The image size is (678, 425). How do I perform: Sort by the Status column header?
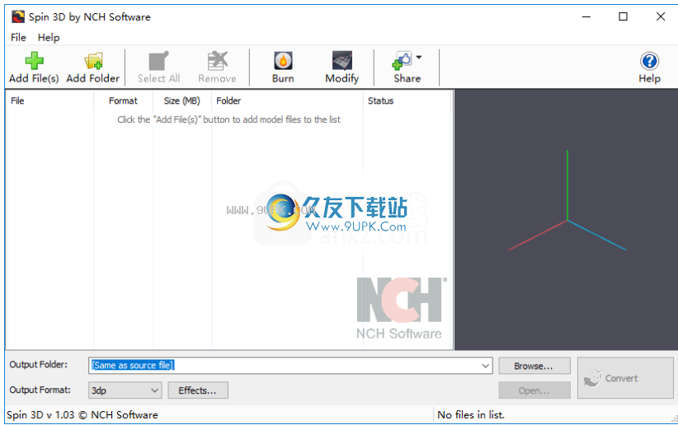click(x=407, y=100)
